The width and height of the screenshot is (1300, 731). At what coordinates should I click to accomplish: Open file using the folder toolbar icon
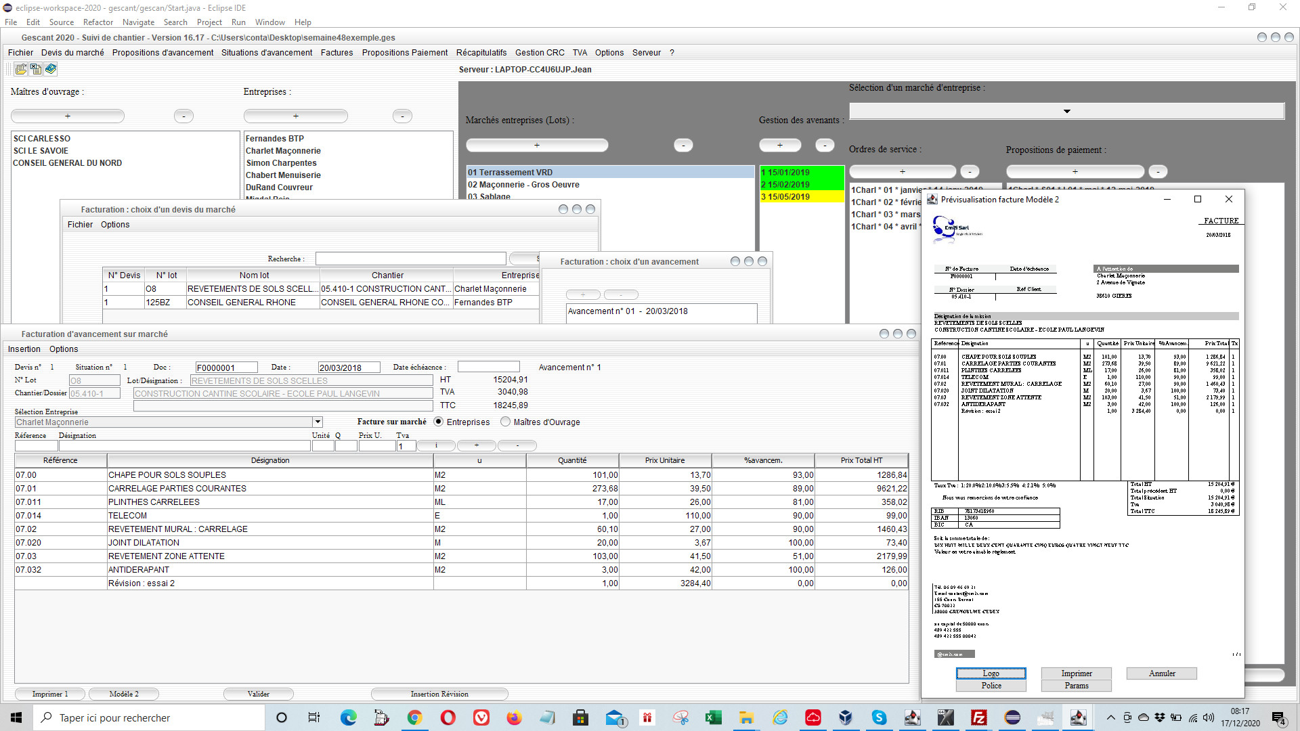click(x=20, y=69)
